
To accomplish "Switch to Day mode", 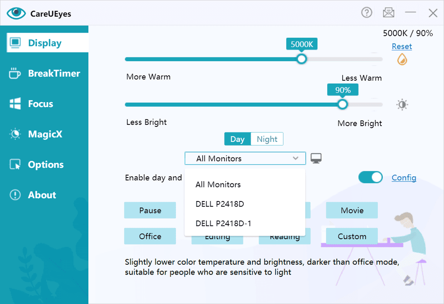I will tap(237, 139).
